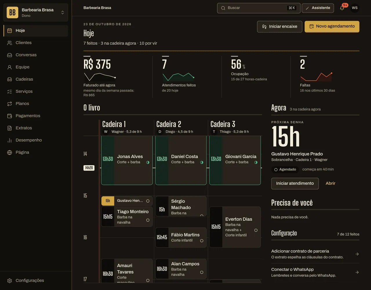Click the Extratos document icon
371x290 pixels.
[x=10, y=128]
